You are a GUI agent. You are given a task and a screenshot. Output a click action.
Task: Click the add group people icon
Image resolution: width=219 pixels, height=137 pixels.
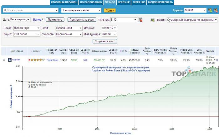(210, 10)
